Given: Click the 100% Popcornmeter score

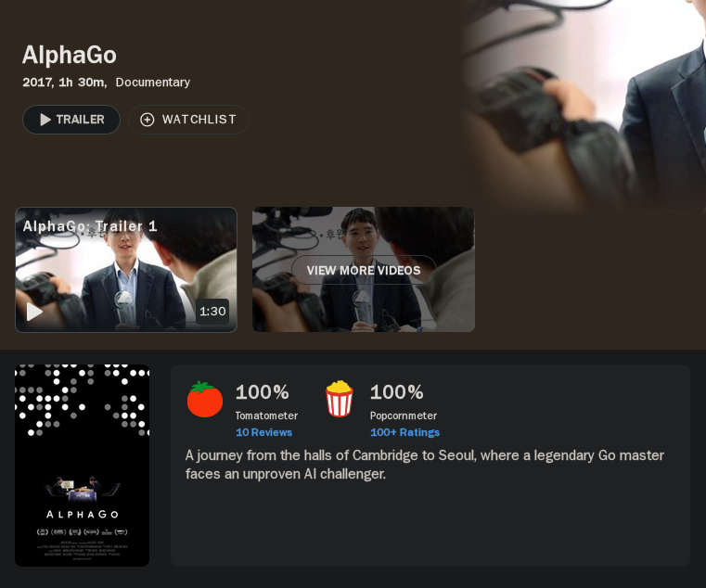Looking at the screenshot, I should point(397,392).
